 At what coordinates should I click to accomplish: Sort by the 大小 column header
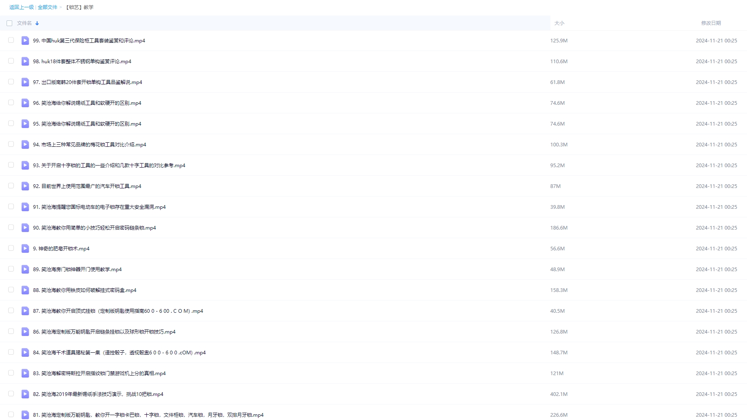559,23
